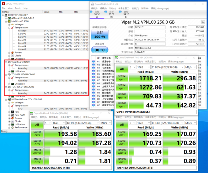Click the Intel Core i5 9600 CPU icon
Image resolution: width=208 pixels, height=173 pixels.
(x=9, y=21)
